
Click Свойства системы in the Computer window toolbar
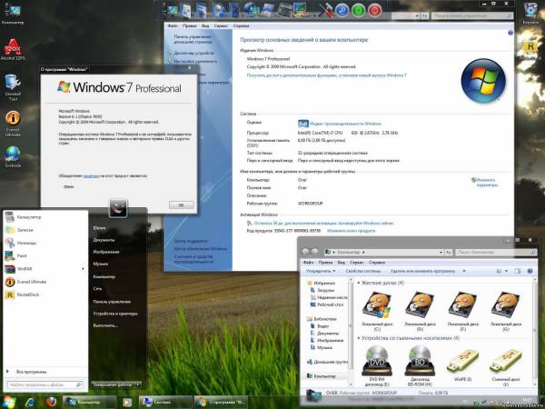362,271
